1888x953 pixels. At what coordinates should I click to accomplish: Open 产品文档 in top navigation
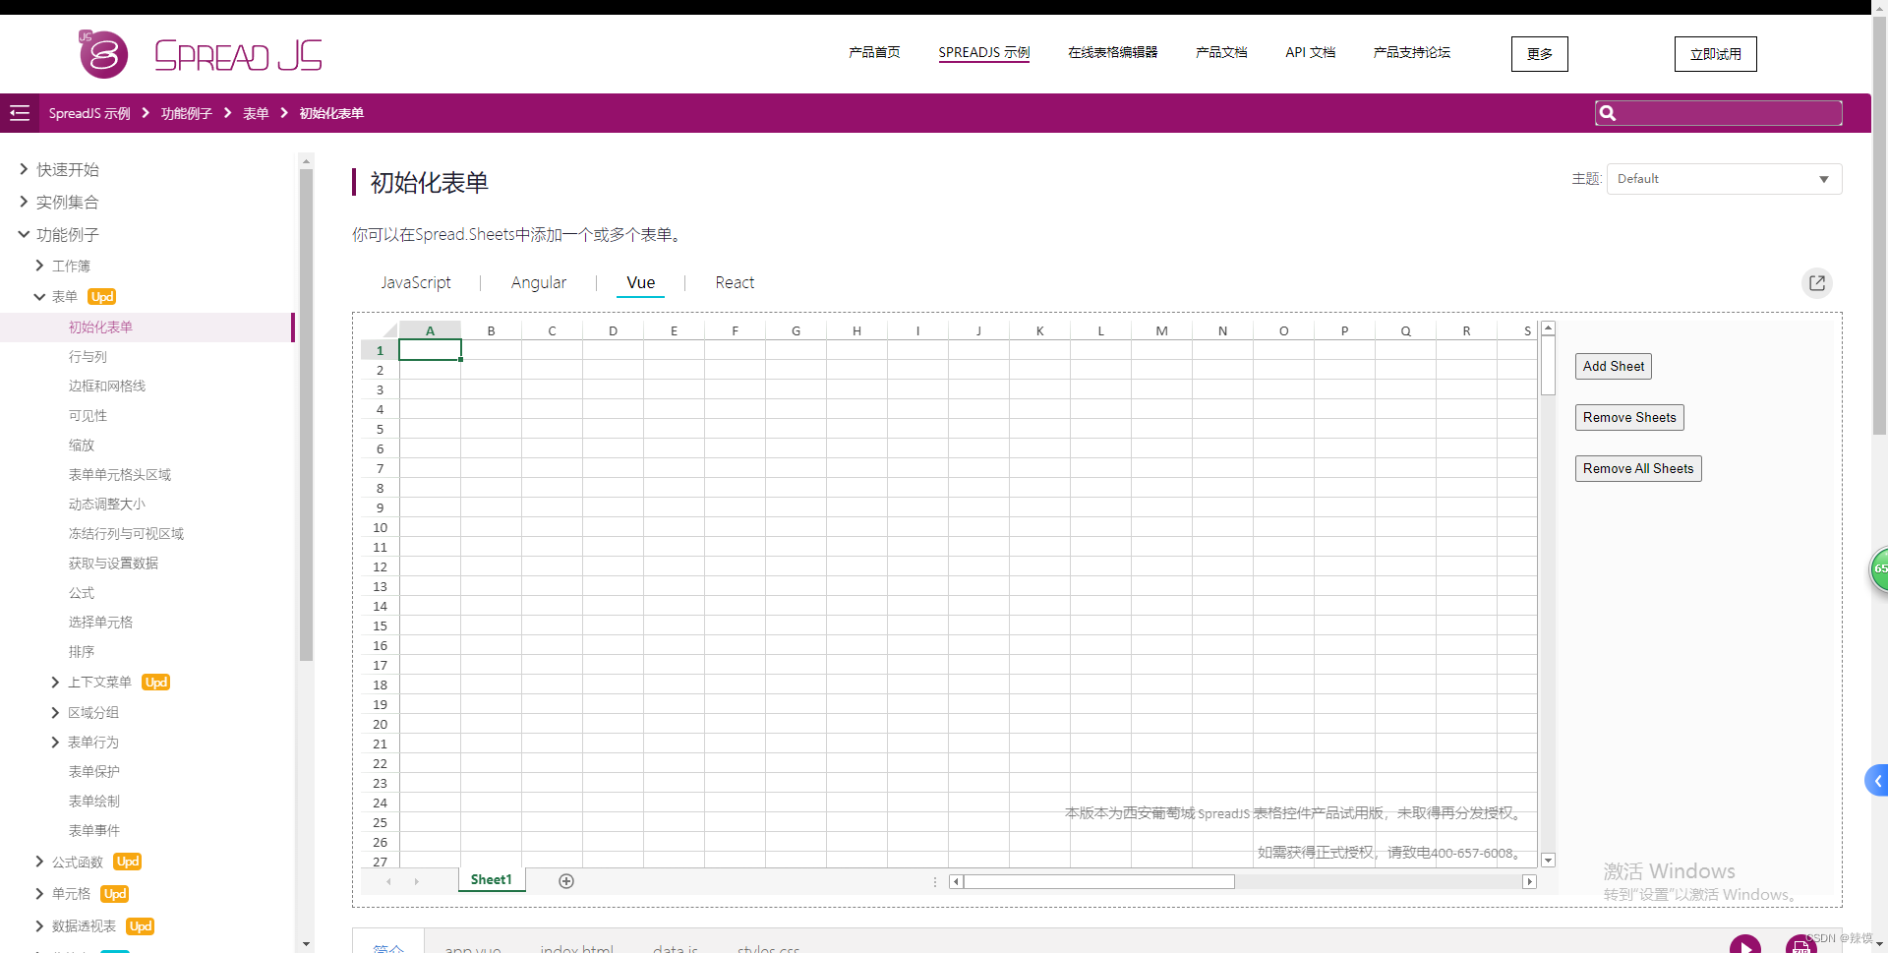click(1221, 53)
